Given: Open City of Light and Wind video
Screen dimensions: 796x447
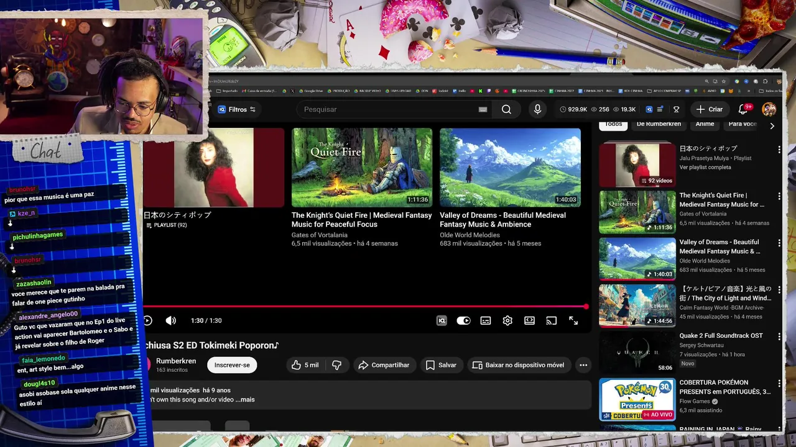Looking at the screenshot, I should pyautogui.click(x=637, y=305).
